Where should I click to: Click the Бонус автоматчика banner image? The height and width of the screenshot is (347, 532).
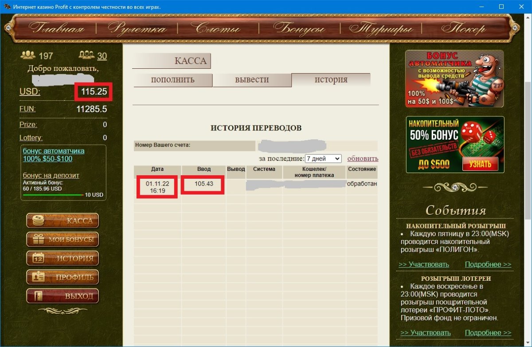[x=454, y=79]
